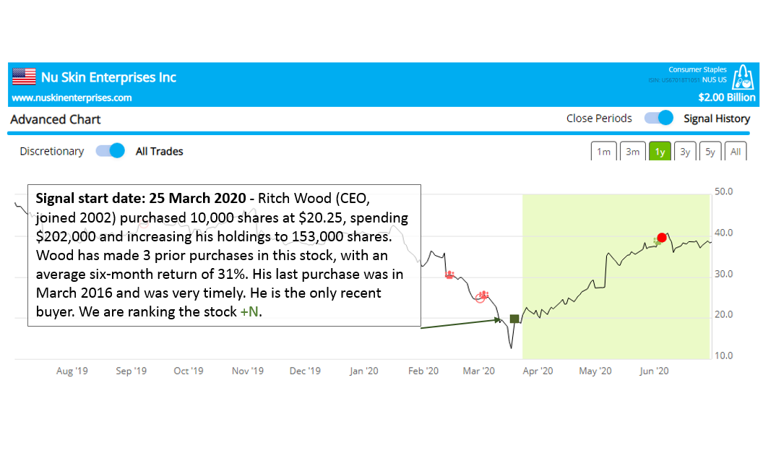Click the dark green square signal marker
The width and height of the screenshot is (763, 474).
click(514, 319)
